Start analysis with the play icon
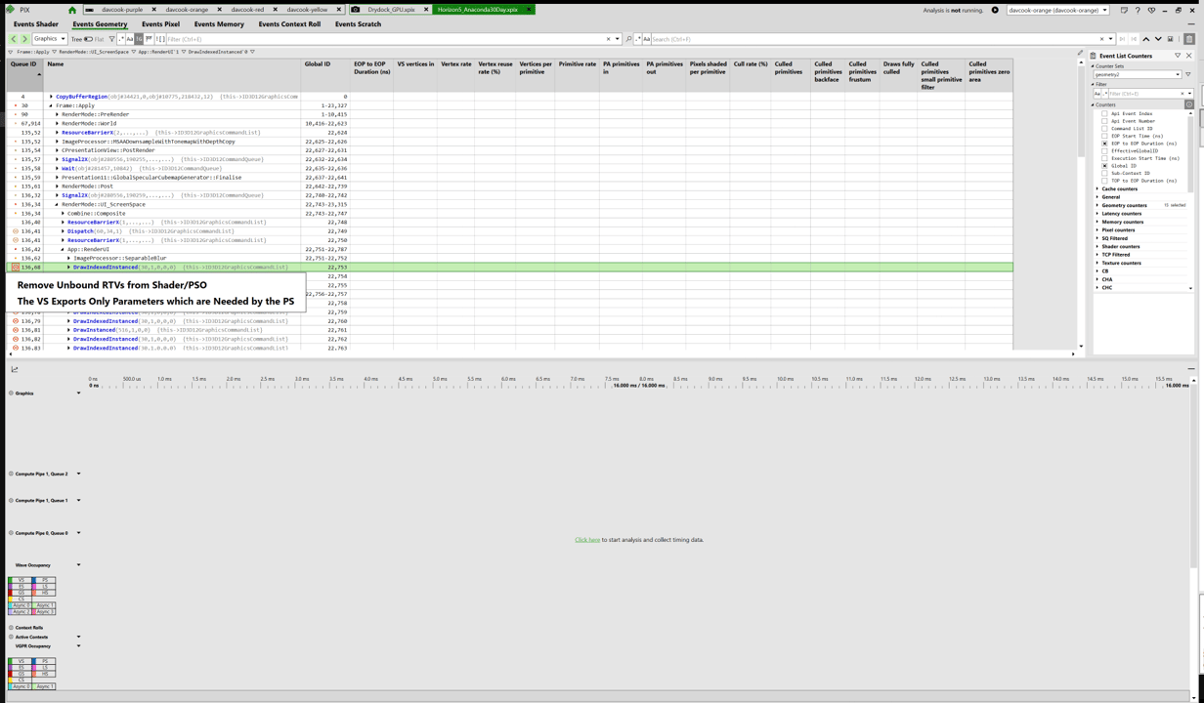Screen dimensions: 1204x703 [995, 10]
